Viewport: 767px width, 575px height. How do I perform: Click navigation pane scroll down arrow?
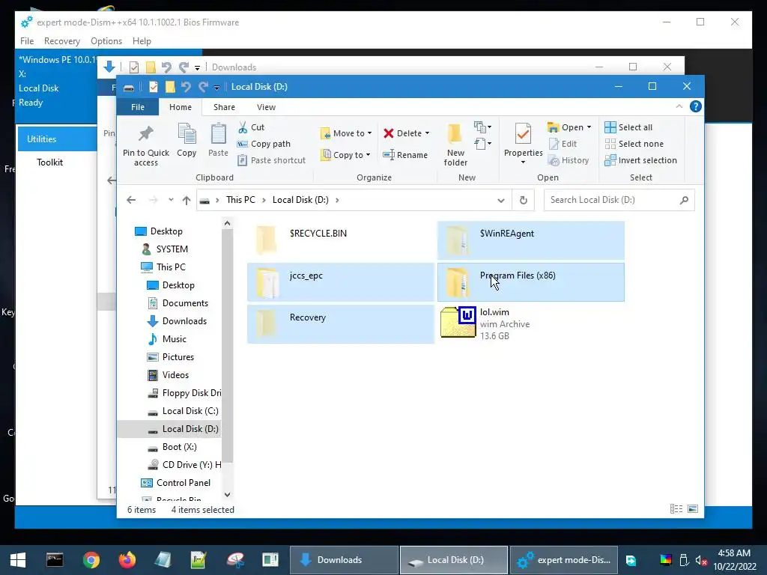point(227,494)
